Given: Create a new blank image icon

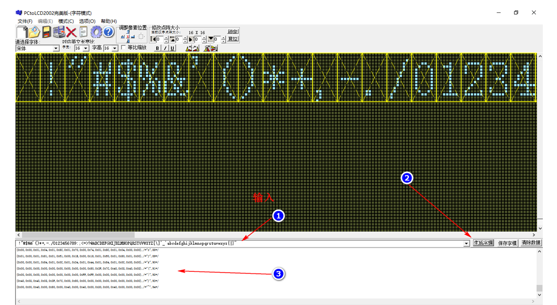Looking at the screenshot, I should [22, 32].
